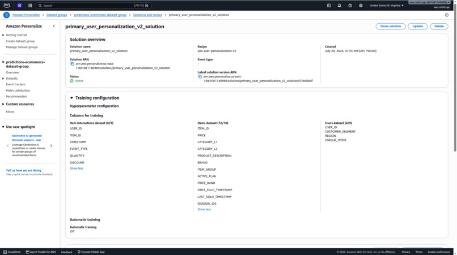Screen dimensions: 457x255
Task: Click Tell us how we are doing
Action: coord(24,170)
